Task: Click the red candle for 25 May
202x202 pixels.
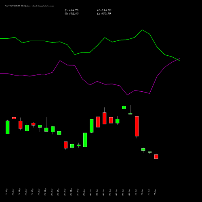Action: [x=66, y=145]
